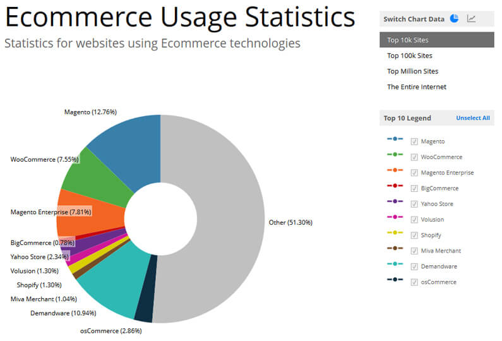
Task: Click the Volusion (1.30%) chart label
Action: coord(35,271)
